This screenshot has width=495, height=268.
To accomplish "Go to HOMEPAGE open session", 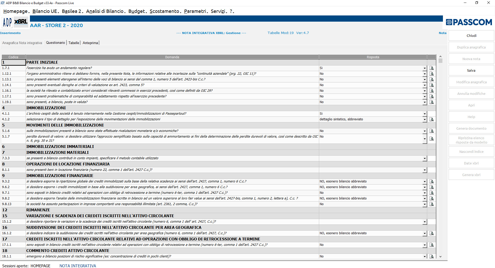I will (x=40, y=266).
